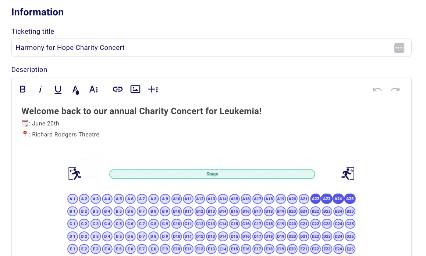Viewport: 426px width, 256px height.
Task: Open the text style dropdown
Action: coord(93,89)
